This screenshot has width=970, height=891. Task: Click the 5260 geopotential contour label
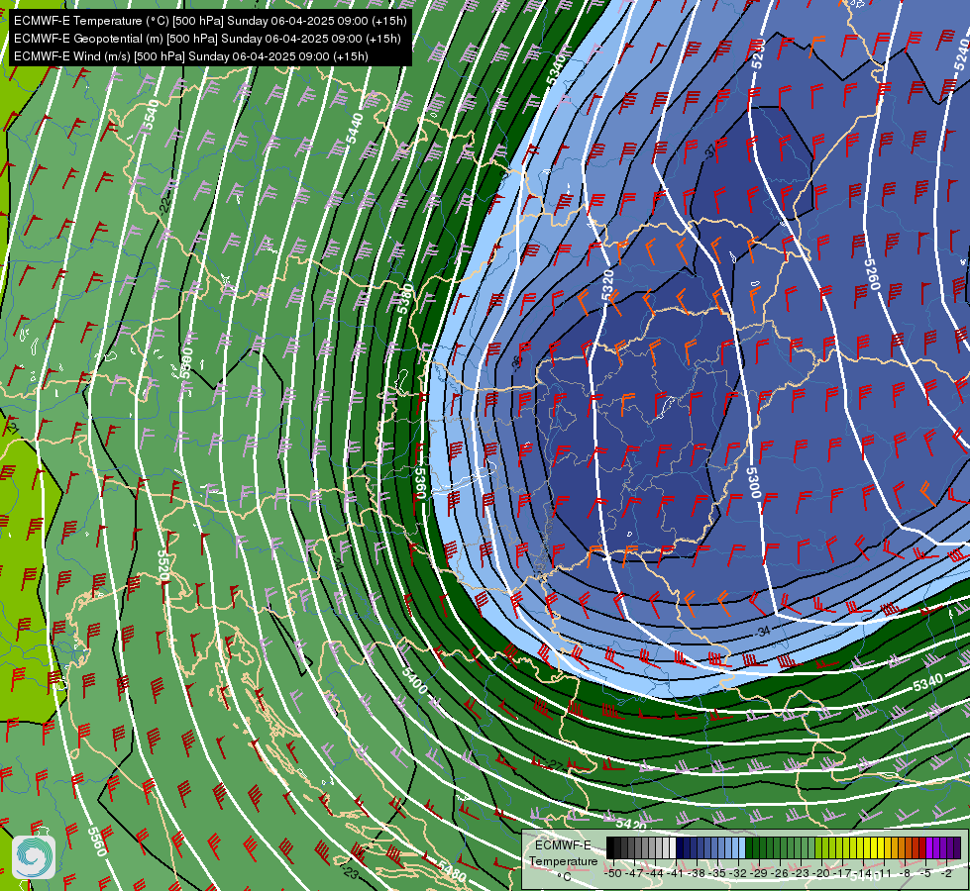[x=872, y=274]
